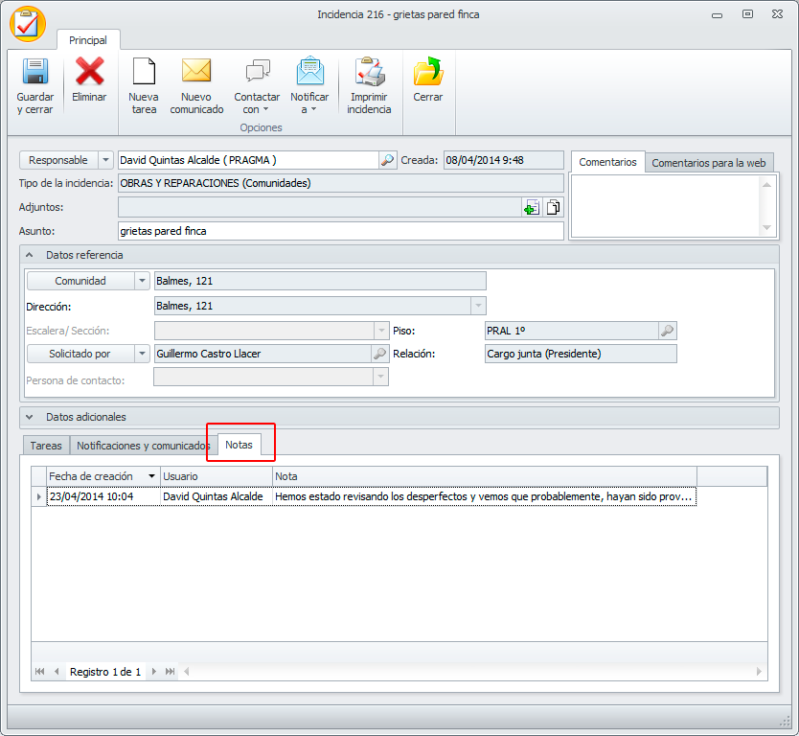Open the Solicitado por dropdown arrow
The image size is (799, 736).
click(x=142, y=354)
